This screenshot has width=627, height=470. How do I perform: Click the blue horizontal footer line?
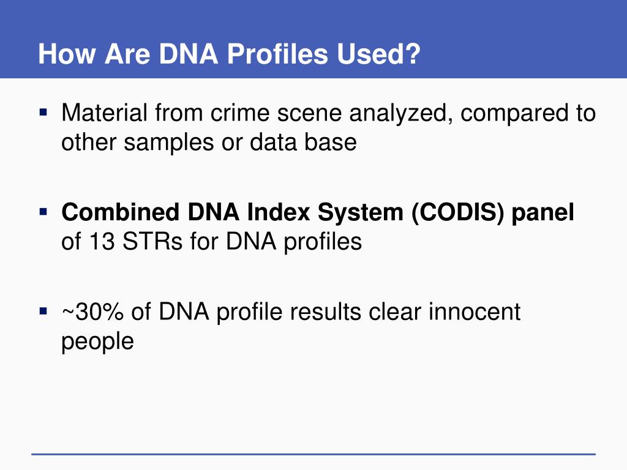coord(313,454)
